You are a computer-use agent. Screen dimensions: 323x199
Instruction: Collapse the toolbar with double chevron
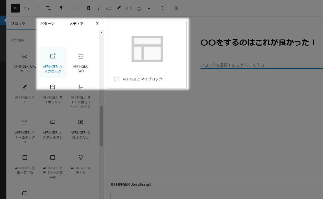176,8
